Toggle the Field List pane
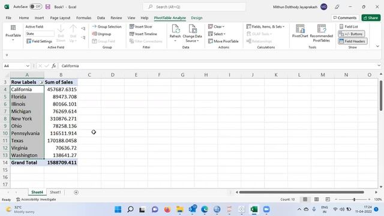 point(349,26)
